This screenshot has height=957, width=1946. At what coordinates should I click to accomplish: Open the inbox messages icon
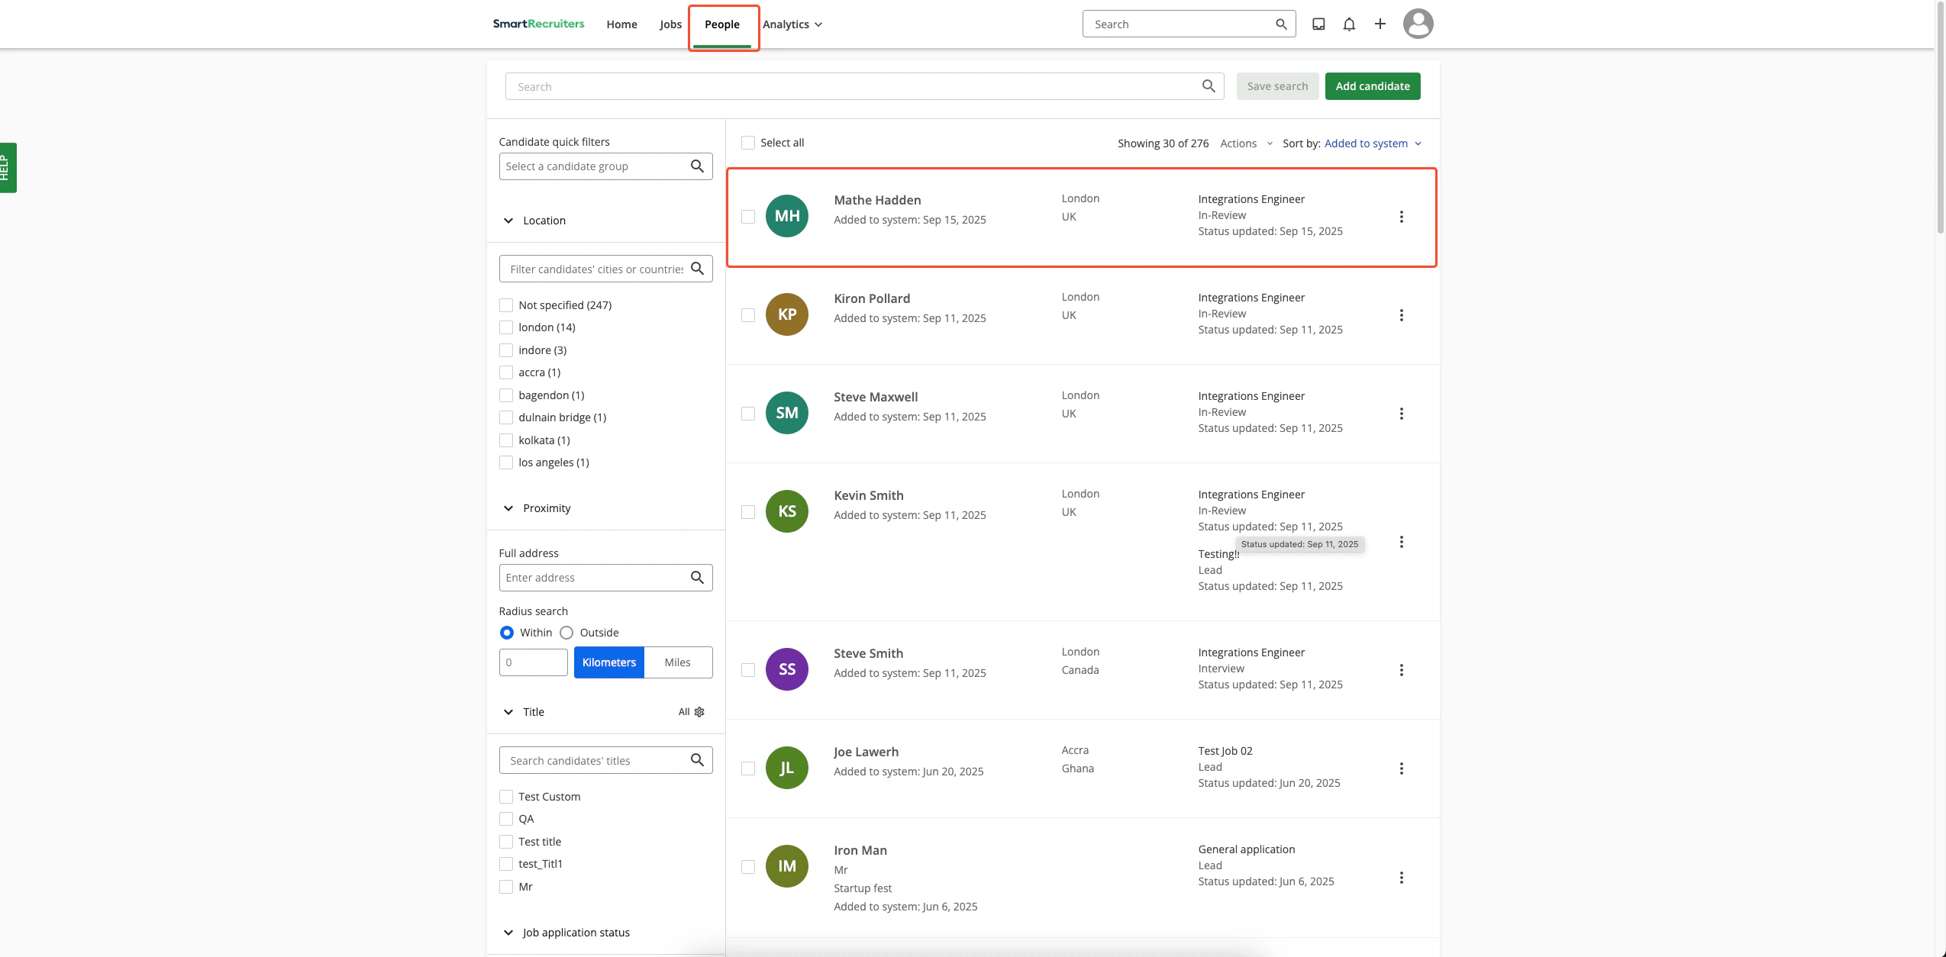[x=1318, y=24]
